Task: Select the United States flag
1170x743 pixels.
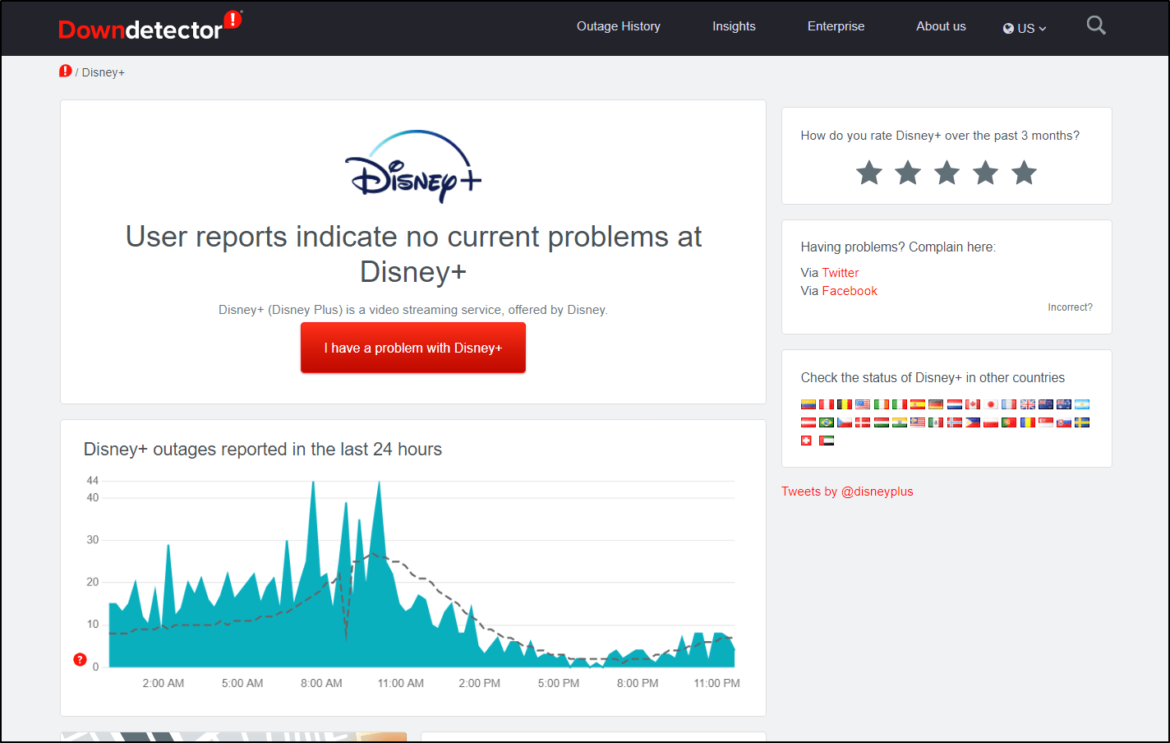Action: 863,404
